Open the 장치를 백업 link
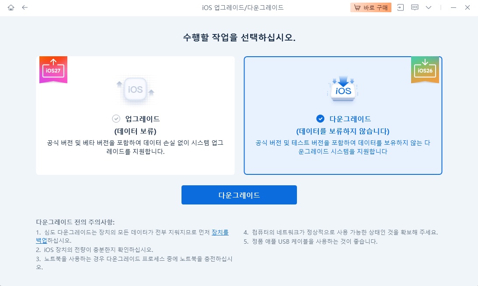This screenshot has width=478, height=286. (220, 232)
